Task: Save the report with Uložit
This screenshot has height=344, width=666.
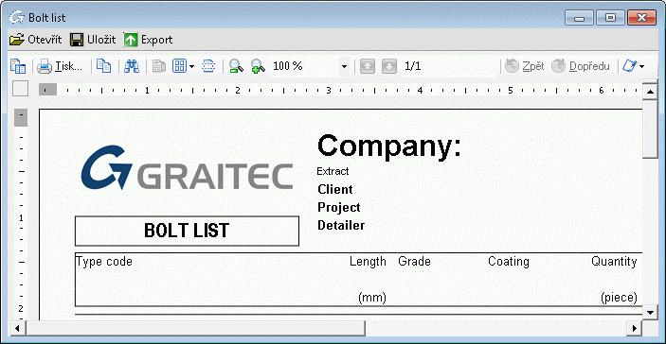Action: pos(93,40)
